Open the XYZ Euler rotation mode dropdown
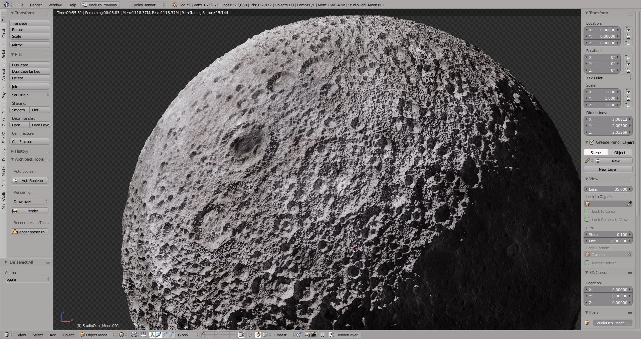The height and width of the screenshot is (339, 641). click(x=608, y=78)
